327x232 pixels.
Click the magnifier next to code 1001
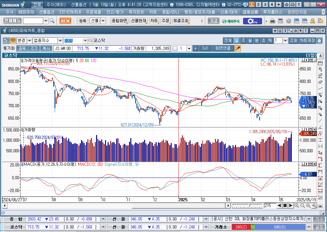point(90,40)
